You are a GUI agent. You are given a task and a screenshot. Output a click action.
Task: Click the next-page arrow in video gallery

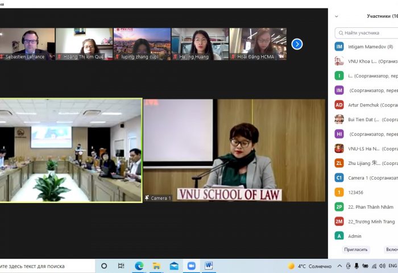(297, 44)
